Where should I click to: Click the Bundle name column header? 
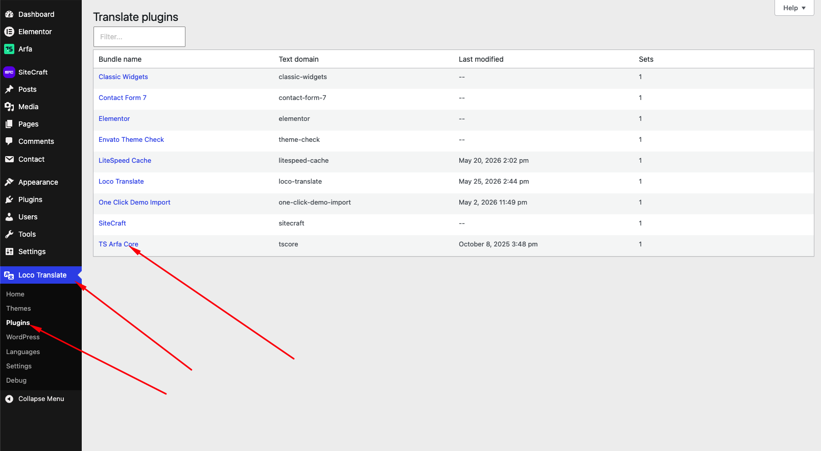[x=120, y=59]
